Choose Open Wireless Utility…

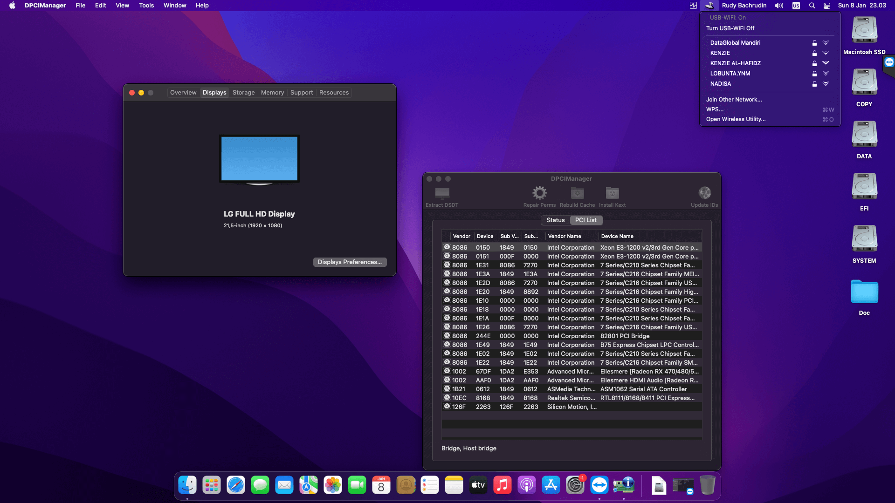point(770,119)
